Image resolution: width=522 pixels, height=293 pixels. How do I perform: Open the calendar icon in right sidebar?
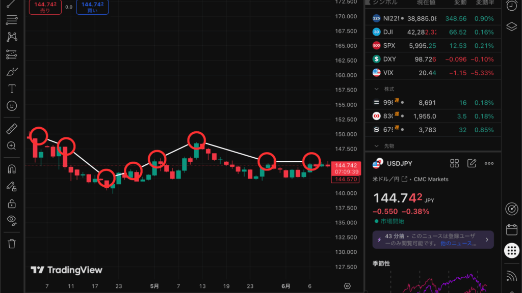click(511, 229)
